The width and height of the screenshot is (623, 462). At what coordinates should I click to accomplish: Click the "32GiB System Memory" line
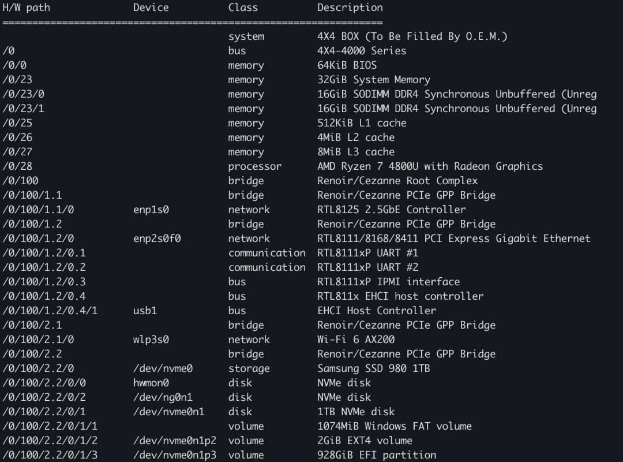tap(373, 80)
